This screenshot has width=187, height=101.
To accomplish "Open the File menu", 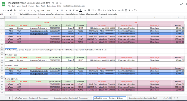I will [x=9, y=6].
